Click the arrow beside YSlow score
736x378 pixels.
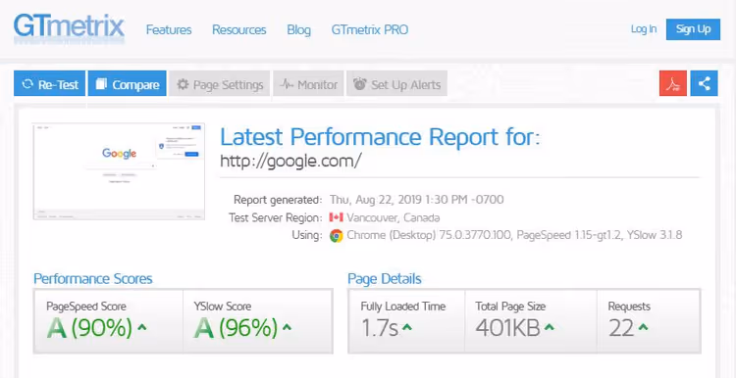(287, 327)
